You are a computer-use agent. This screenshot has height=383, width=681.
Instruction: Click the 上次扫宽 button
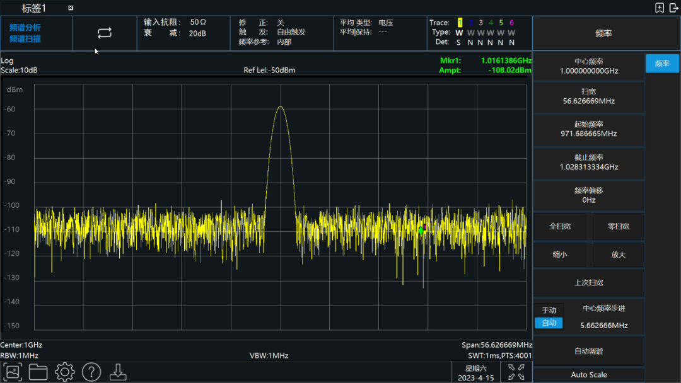588,283
